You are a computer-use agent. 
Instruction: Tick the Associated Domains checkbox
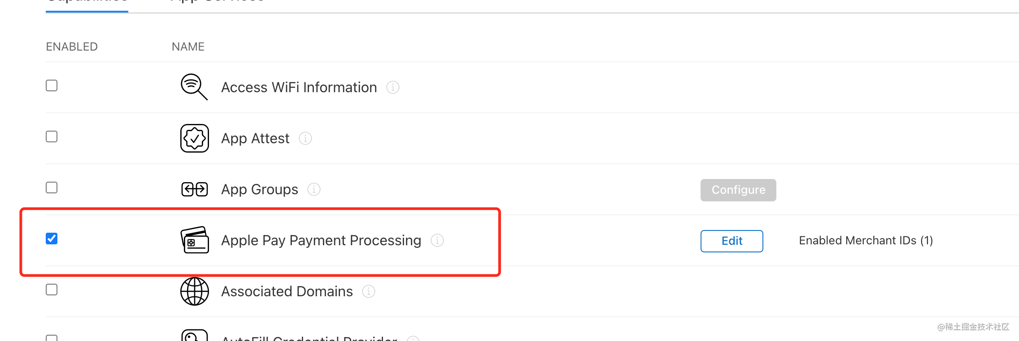pyautogui.click(x=52, y=290)
